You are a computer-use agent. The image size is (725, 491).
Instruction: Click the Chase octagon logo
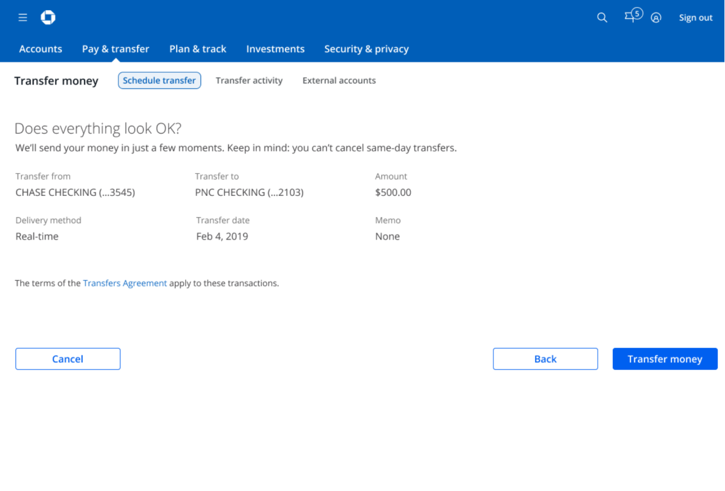coord(48,18)
